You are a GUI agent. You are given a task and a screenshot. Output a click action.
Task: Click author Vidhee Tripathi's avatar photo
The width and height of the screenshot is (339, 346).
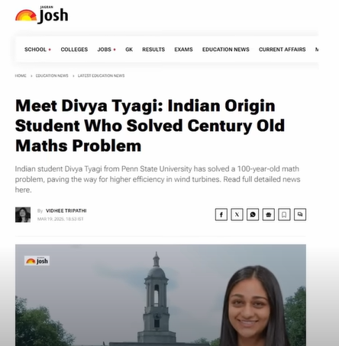tap(23, 215)
